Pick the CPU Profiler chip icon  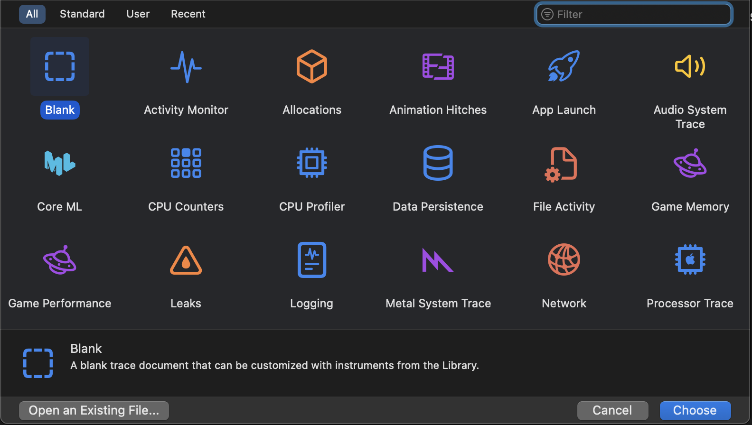click(x=312, y=164)
